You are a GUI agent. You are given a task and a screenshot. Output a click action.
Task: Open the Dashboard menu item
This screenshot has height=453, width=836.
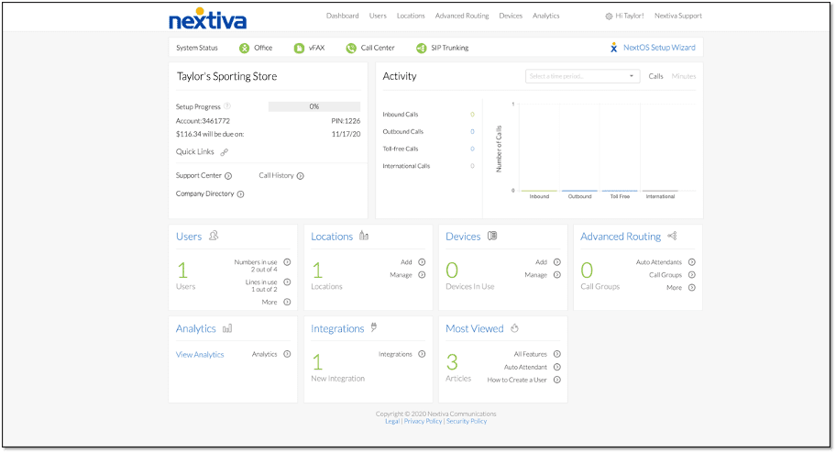click(342, 16)
